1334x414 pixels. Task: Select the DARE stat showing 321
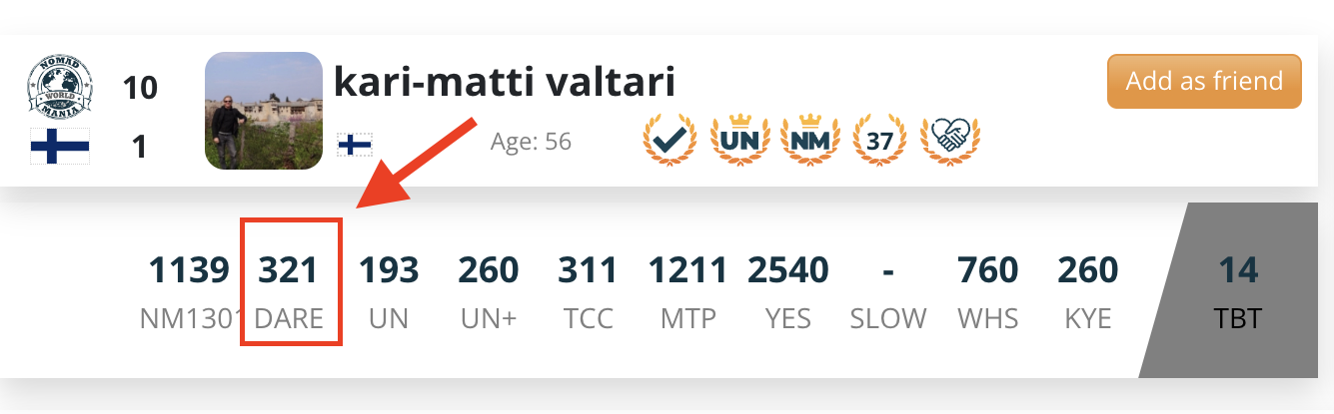pos(289,290)
